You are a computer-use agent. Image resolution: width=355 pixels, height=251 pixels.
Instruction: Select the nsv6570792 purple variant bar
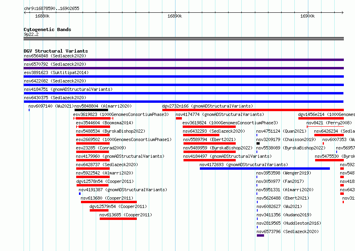pos(183,68)
